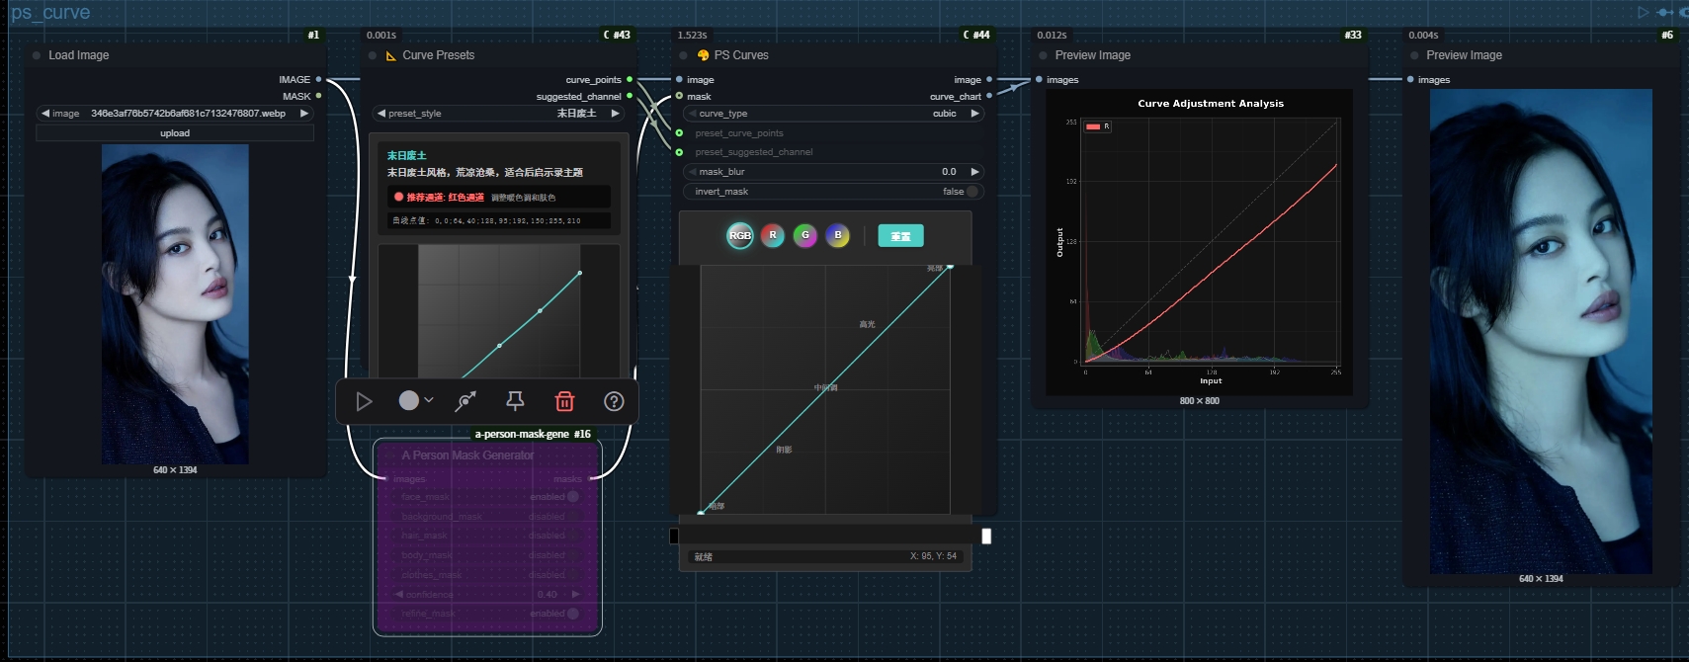Click the preset_curve_points input slot
Screen dimensions: 1689x662
[679, 132]
